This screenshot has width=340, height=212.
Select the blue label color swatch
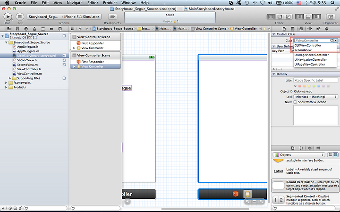[319, 86]
